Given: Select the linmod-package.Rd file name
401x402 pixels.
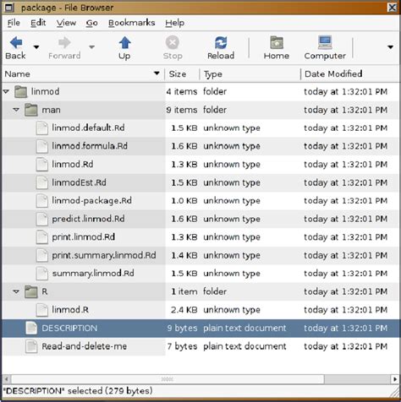Looking at the screenshot, I should pos(91,201).
